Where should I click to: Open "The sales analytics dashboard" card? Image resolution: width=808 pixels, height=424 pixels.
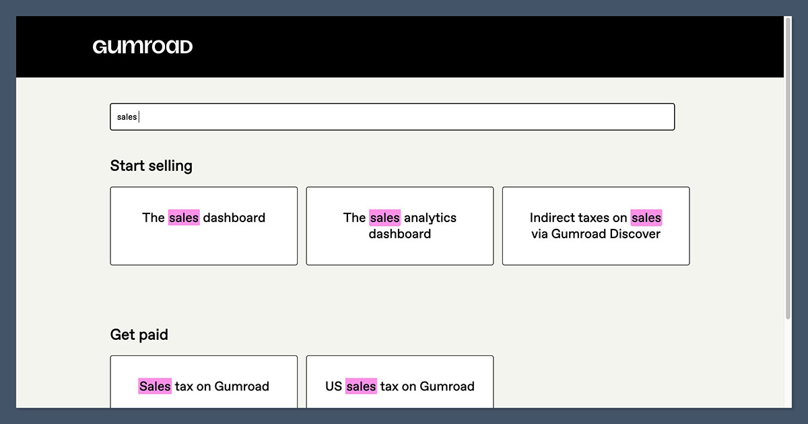(x=400, y=226)
